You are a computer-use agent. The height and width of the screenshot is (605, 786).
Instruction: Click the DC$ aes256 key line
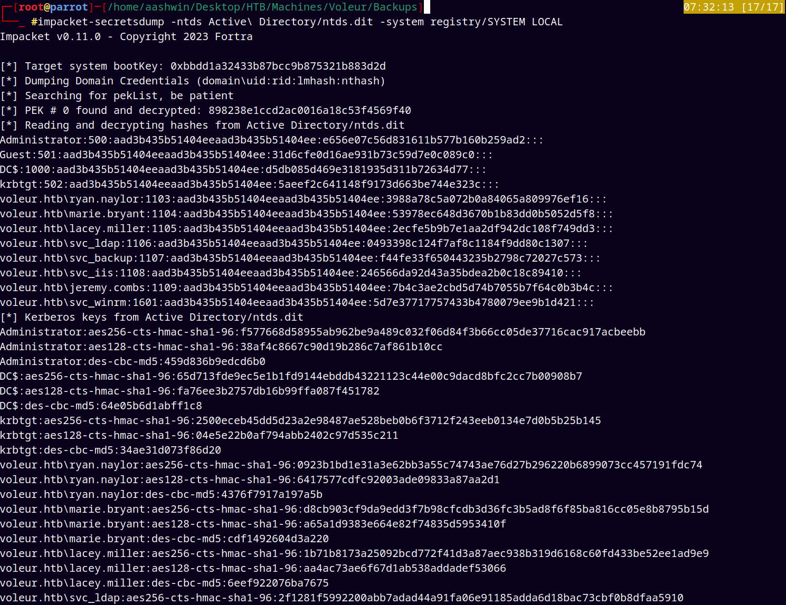click(291, 376)
